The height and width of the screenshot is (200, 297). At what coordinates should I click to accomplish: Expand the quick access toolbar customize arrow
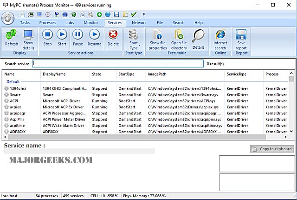(x=144, y=14)
